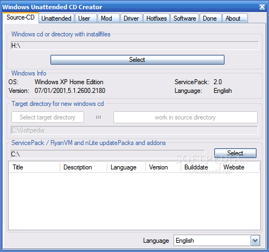Open the About... tab
269x252 pixels.
235,18
